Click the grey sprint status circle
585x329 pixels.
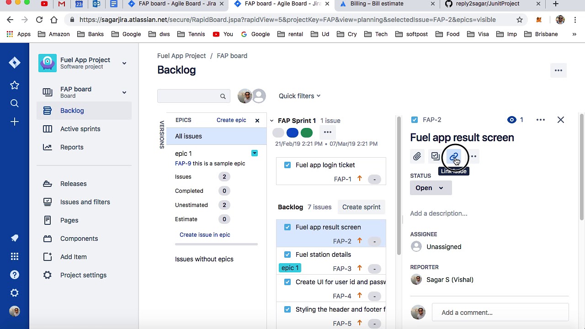pos(278,133)
